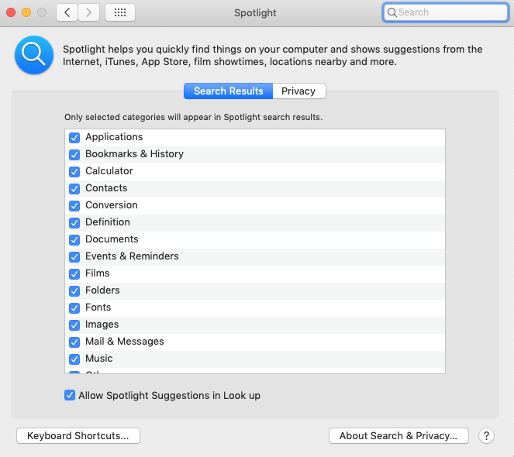Select the Images row label
Screen dimensions: 514x457
pos(102,325)
